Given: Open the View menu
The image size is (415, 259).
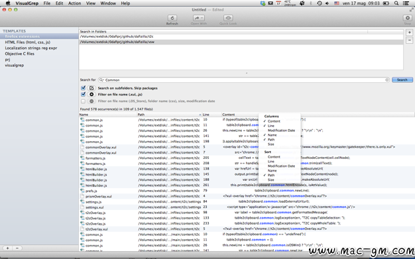Looking at the screenshot, I should pyautogui.click(x=91, y=3).
